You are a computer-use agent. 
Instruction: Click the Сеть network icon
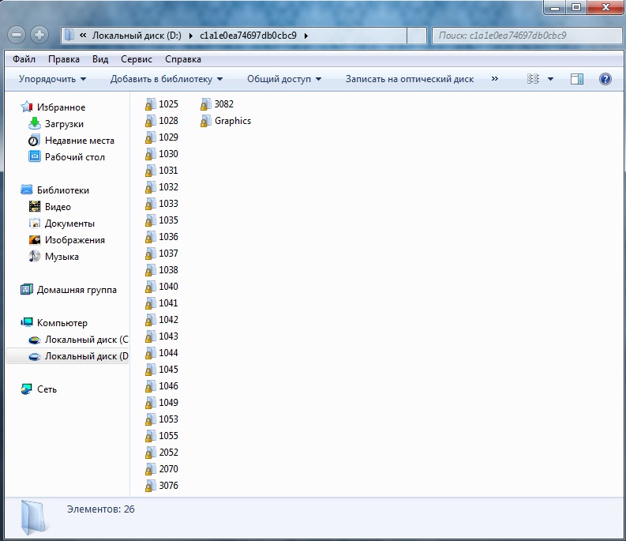[x=26, y=389]
